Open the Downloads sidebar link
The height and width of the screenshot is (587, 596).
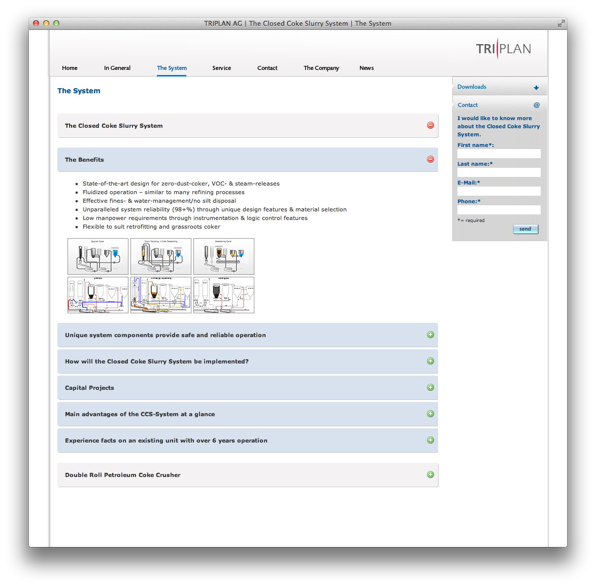point(472,87)
